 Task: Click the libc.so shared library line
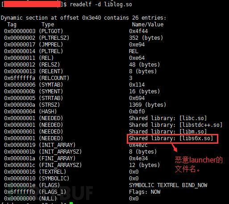(168, 118)
